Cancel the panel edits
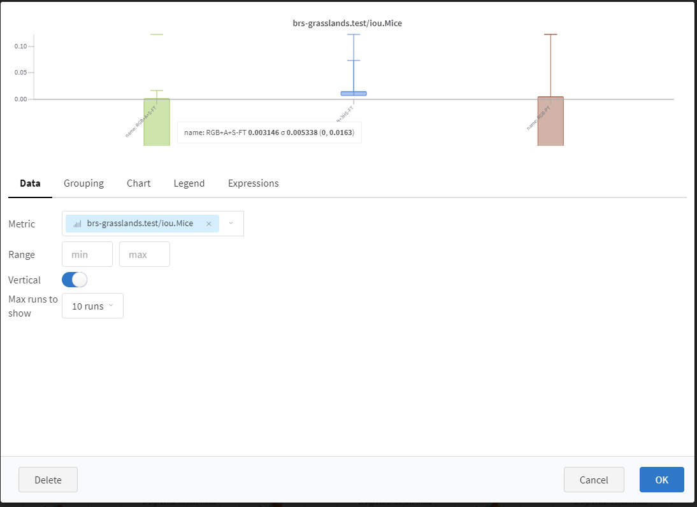Viewport: 697px width, 507px height. [x=594, y=480]
